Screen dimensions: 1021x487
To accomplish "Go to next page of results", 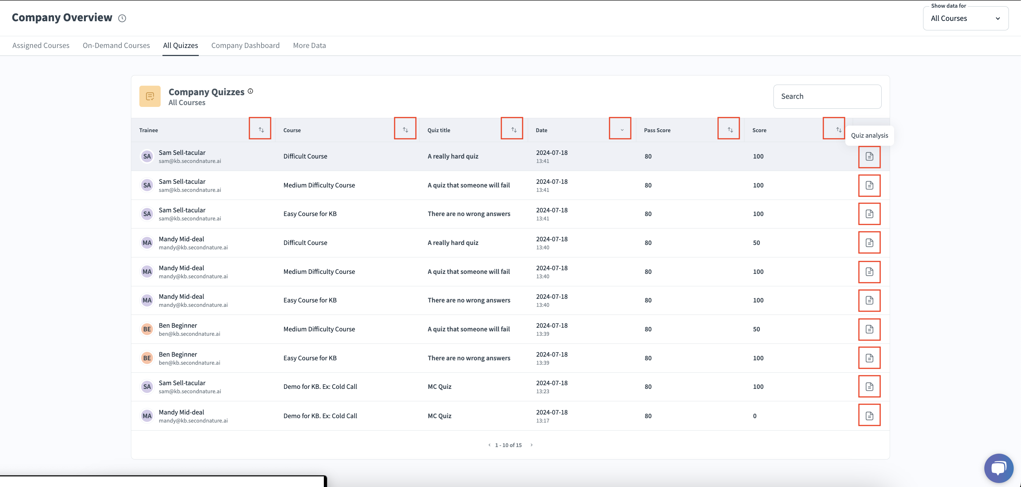I will point(531,445).
